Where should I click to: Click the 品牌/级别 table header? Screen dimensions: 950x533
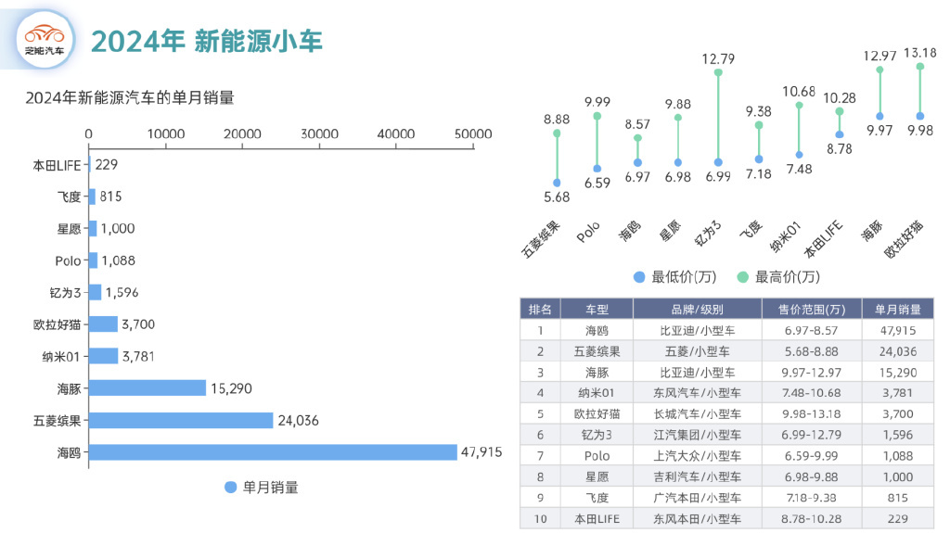(x=697, y=309)
